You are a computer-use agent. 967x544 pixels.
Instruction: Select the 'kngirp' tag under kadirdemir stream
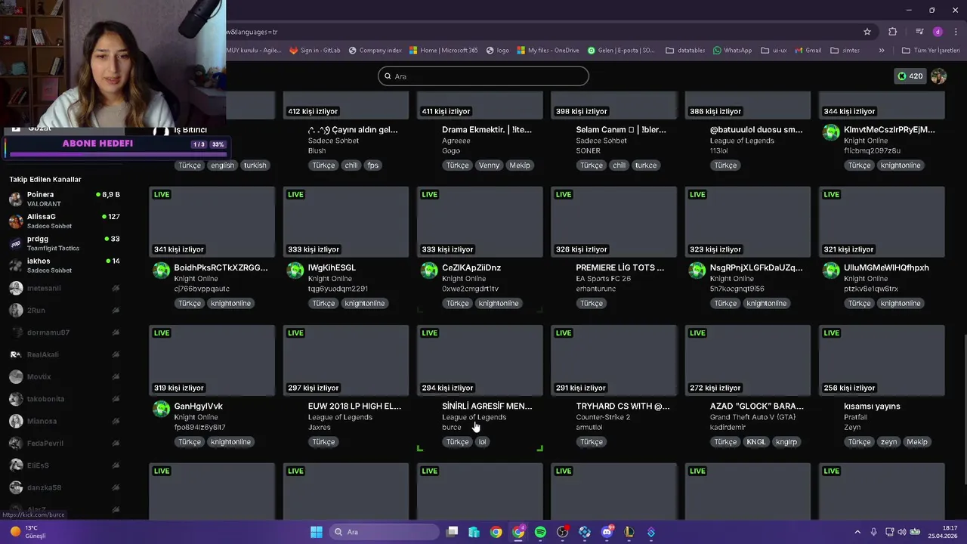tap(786, 442)
